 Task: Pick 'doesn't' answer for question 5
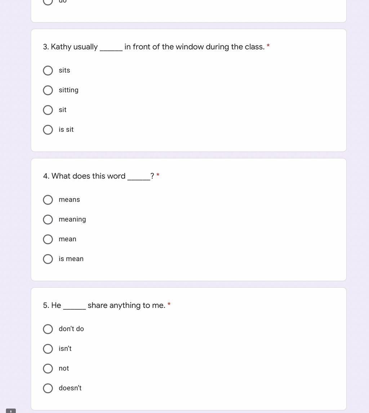pos(48,388)
